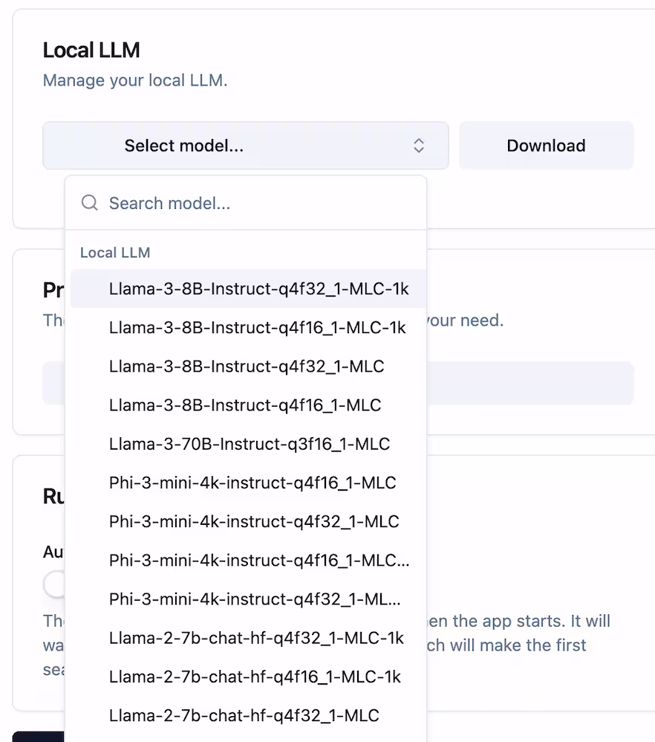The width and height of the screenshot is (655, 742).
Task: Select truncated Phi-3-mini-4k-instruct-q4f32_1-ML... entry
Action: pyautogui.click(x=249, y=599)
